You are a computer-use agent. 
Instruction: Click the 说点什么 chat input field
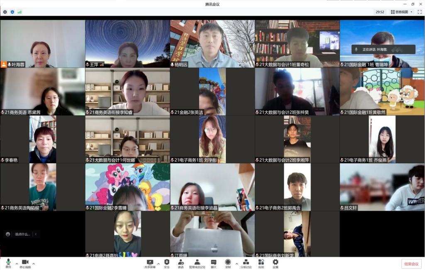pos(23,234)
